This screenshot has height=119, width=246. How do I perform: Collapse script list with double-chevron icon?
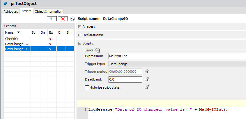tap(72, 19)
